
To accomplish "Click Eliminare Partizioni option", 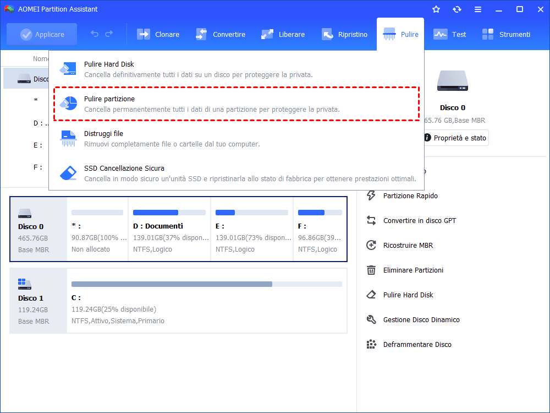I will [413, 270].
